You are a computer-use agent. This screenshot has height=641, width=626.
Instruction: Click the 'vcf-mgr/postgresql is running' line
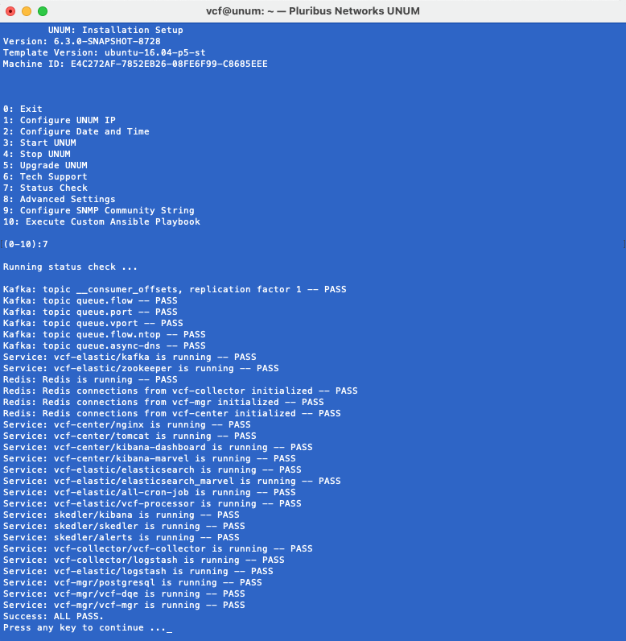tap(132, 582)
